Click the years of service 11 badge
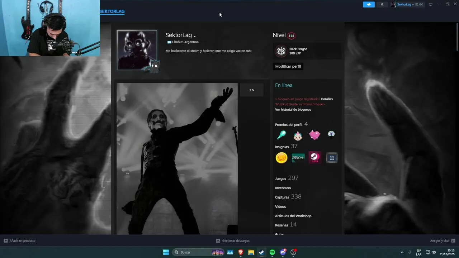This screenshot has height=258, width=459. point(332,158)
